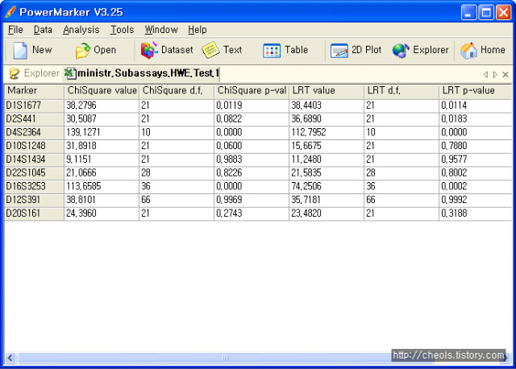Click ChiSquare p-val cell 0,0822

252,119
